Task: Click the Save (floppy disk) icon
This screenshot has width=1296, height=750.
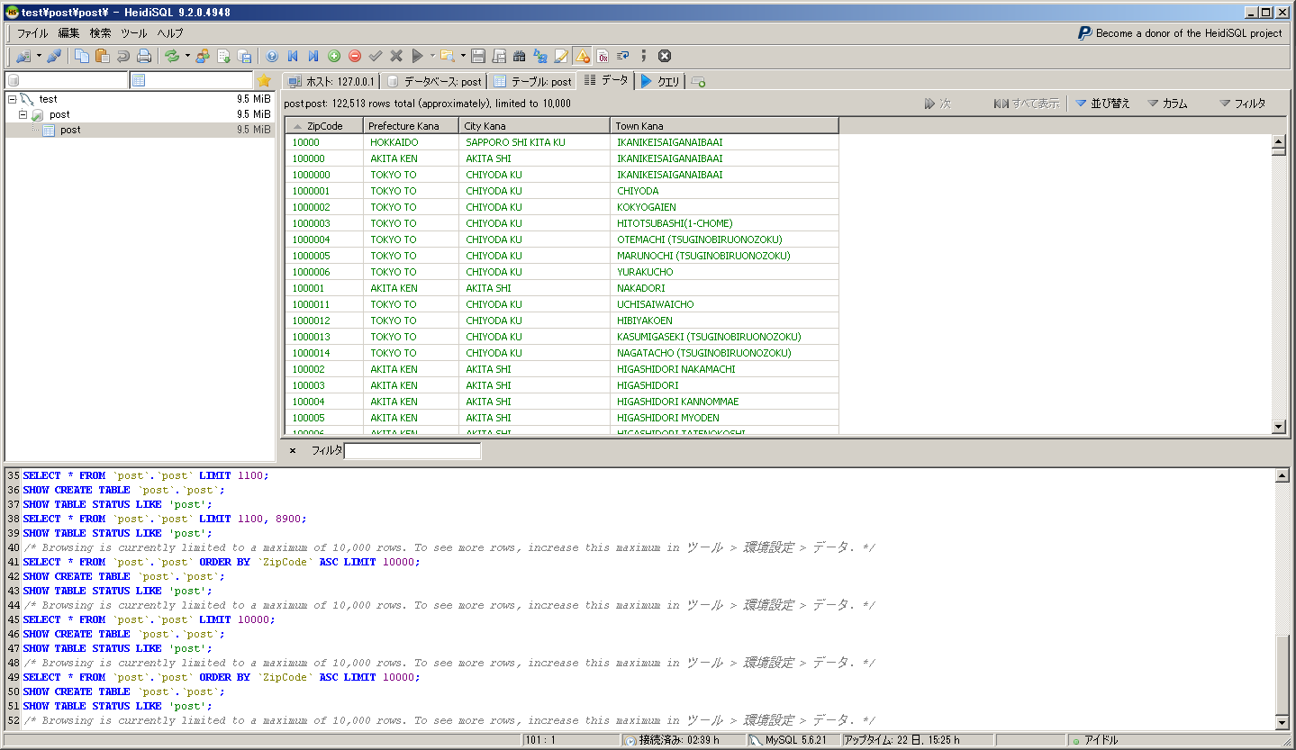Action: pos(478,56)
